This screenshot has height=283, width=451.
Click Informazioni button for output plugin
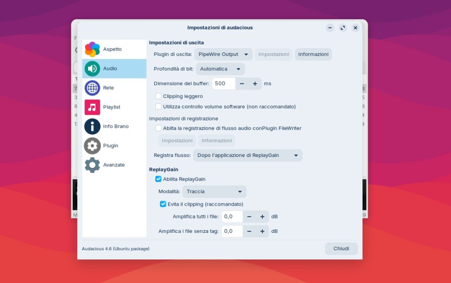313,54
